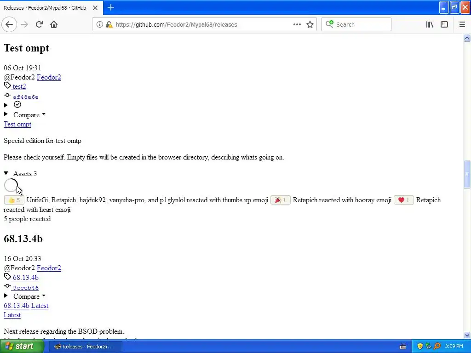Go back to the previous page
The height and width of the screenshot is (353, 471).
(9, 24)
